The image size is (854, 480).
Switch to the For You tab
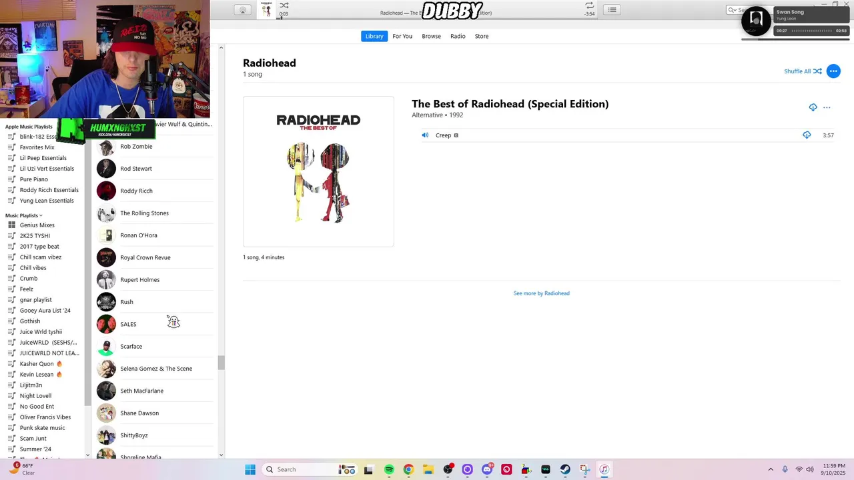pyautogui.click(x=402, y=36)
